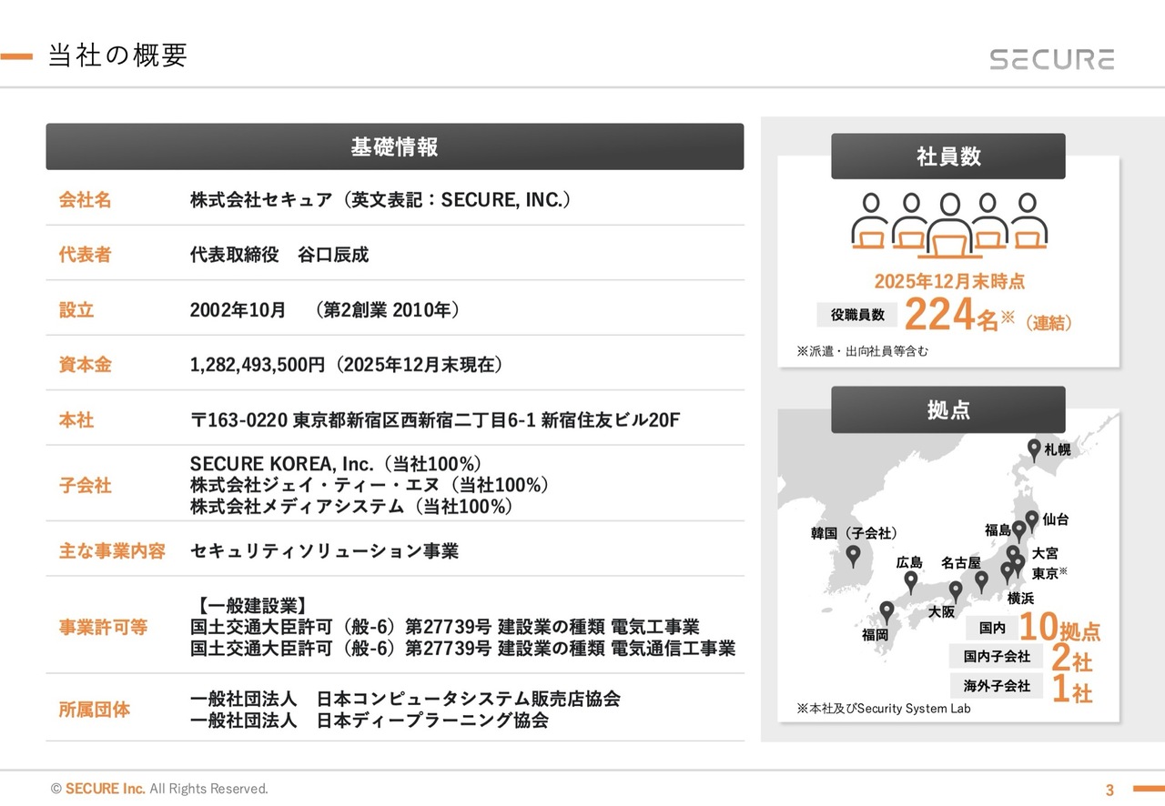Select the Fukuoka (福岡) map pin
The image size is (1165, 806).
click(886, 611)
